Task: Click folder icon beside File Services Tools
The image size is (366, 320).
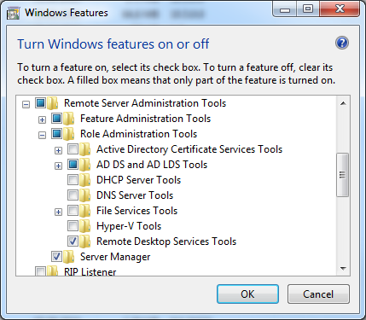Action: click(x=85, y=211)
